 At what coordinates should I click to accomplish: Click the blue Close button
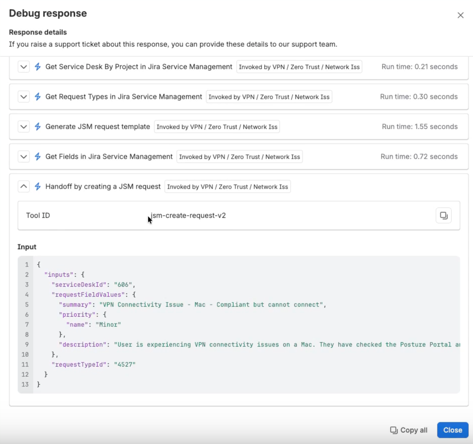tap(453, 430)
